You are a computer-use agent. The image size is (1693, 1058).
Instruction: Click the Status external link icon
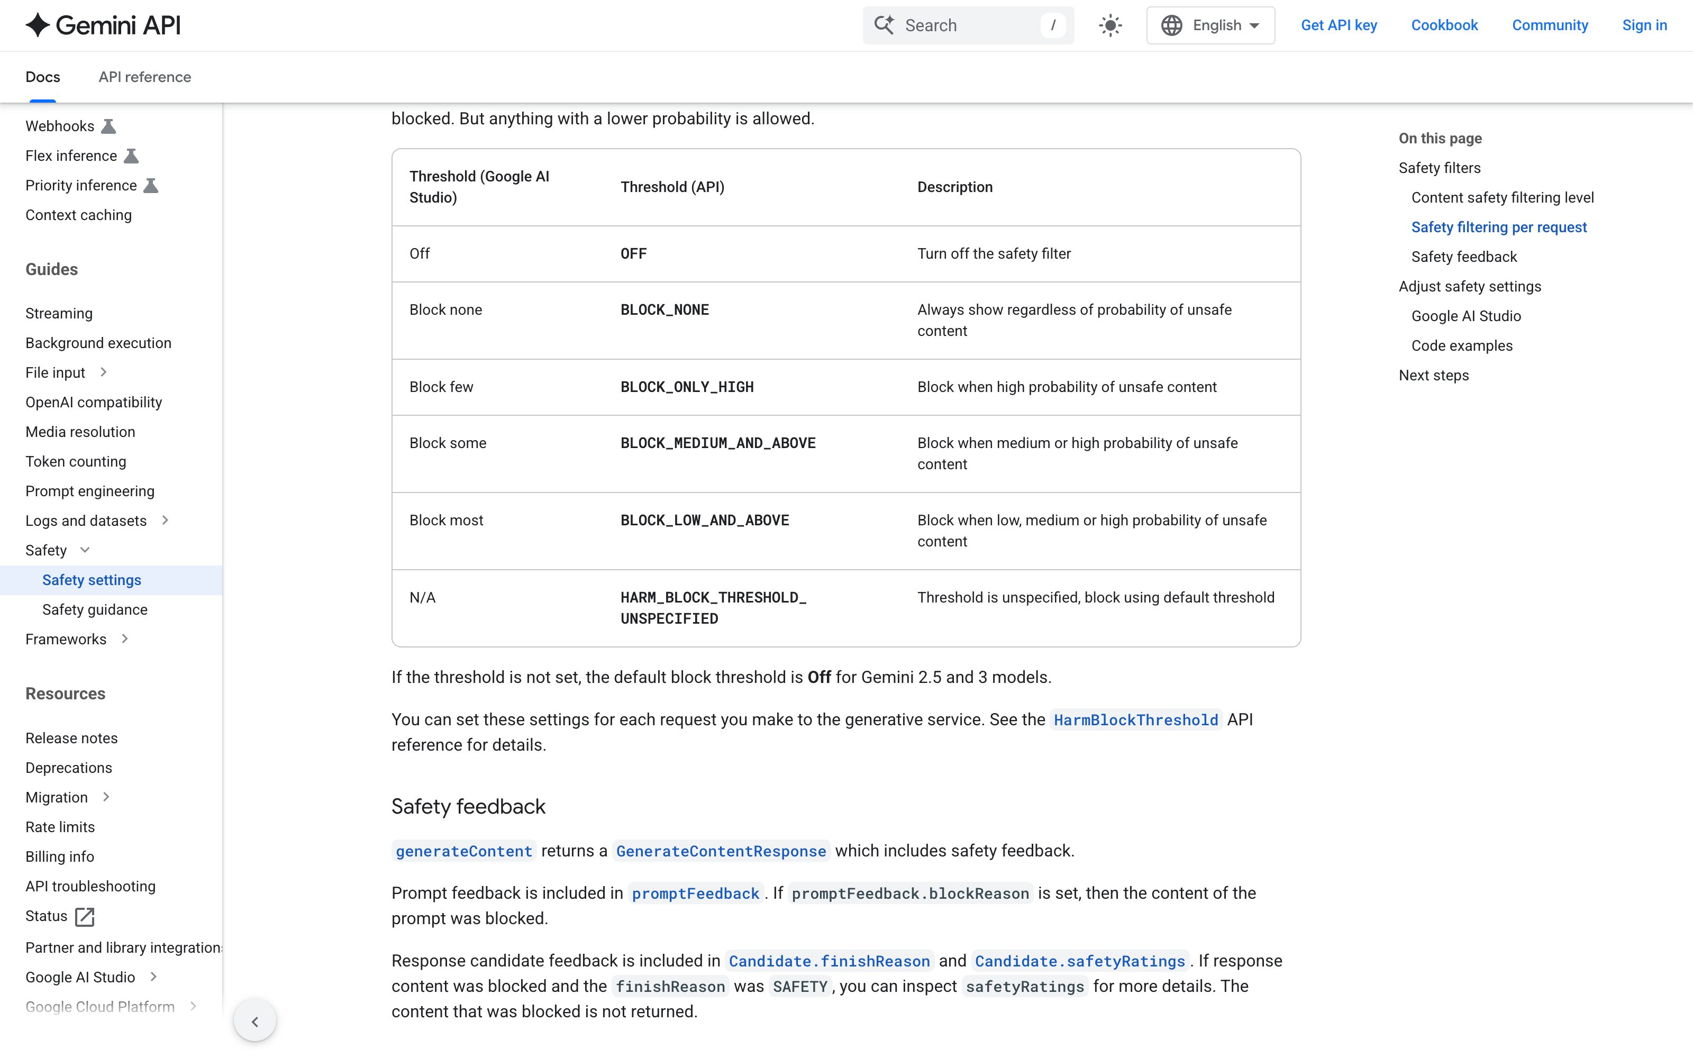pos(85,917)
